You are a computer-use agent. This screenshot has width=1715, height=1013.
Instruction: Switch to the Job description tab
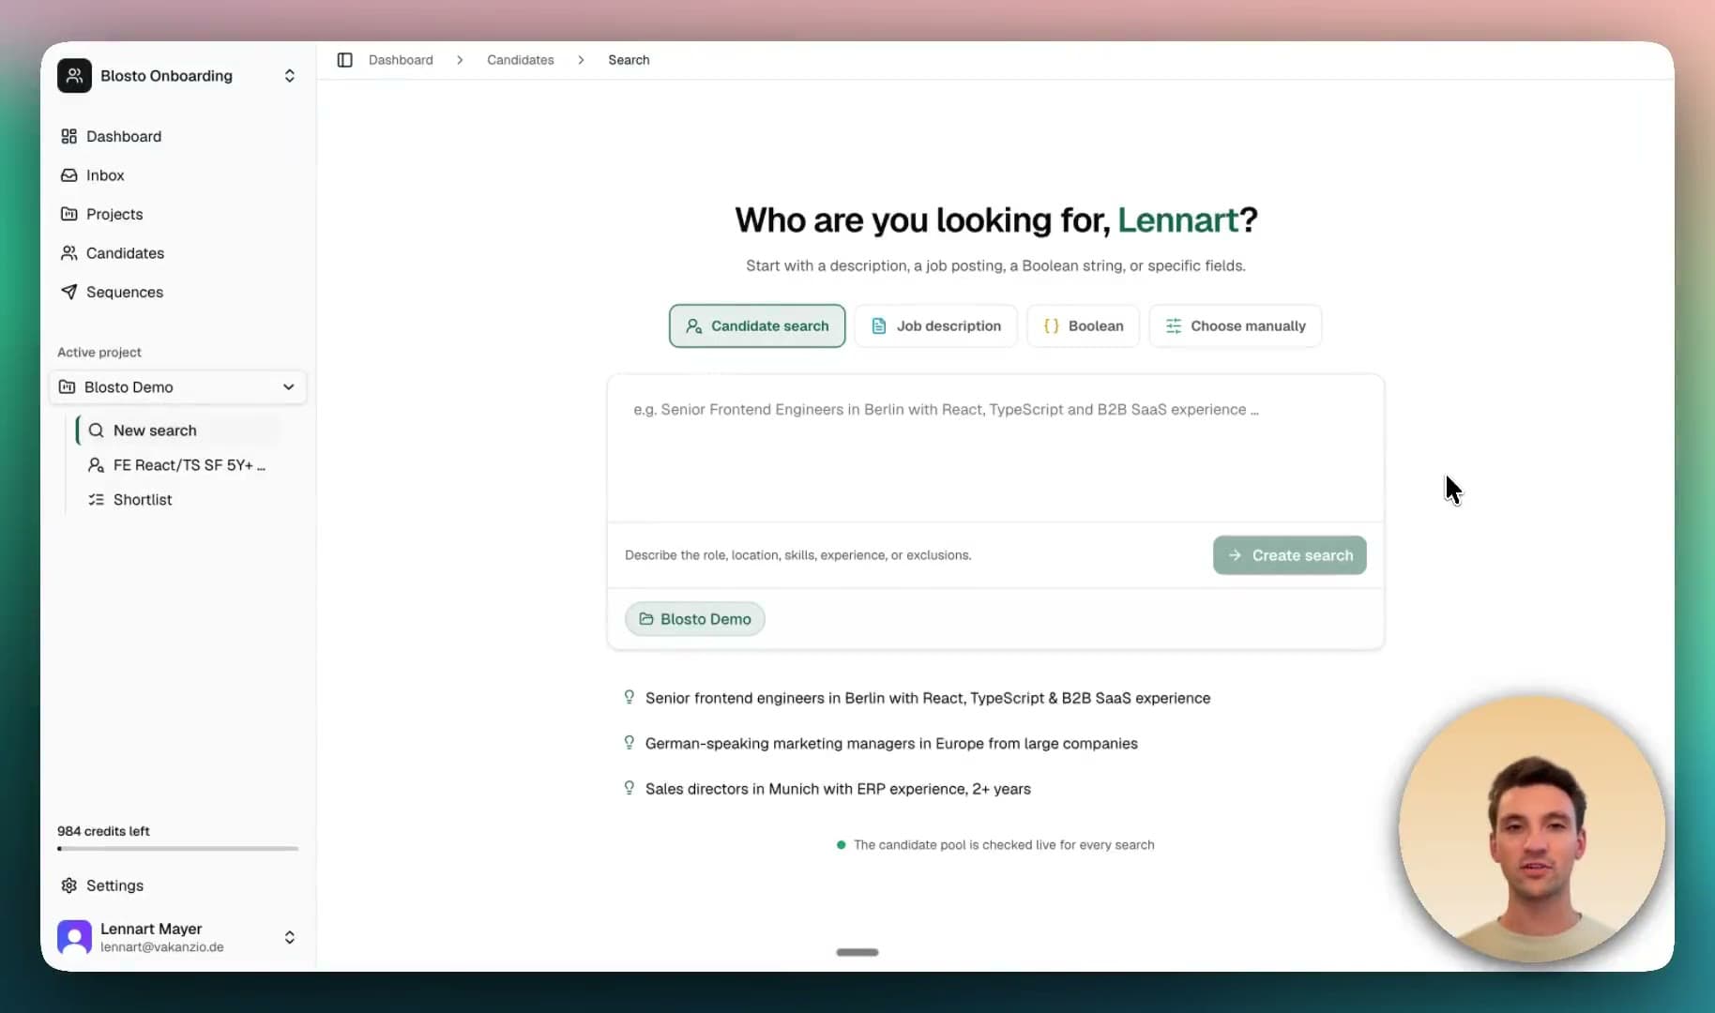point(935,325)
